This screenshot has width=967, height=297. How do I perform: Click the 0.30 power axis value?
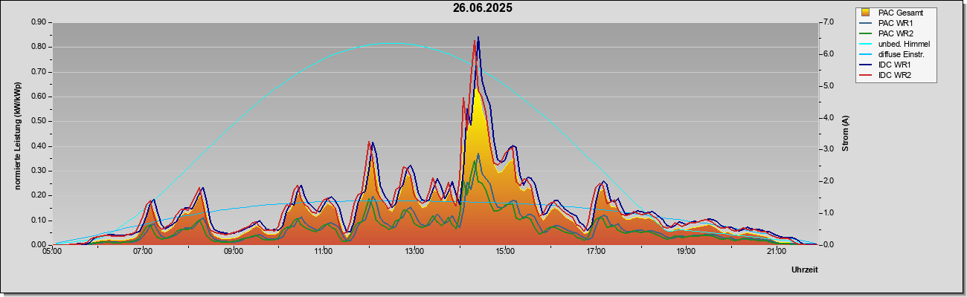pyautogui.click(x=39, y=171)
